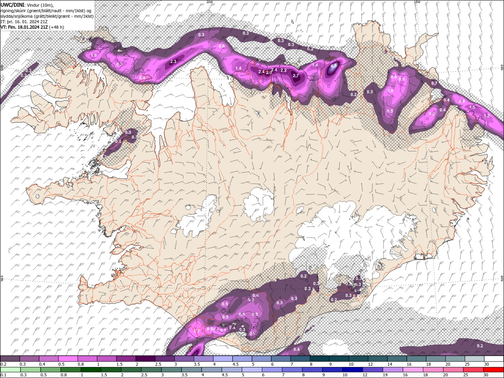Click the 'slydda/snjókoma' header line
Viewport: 504px width, 378px height.
46,16
